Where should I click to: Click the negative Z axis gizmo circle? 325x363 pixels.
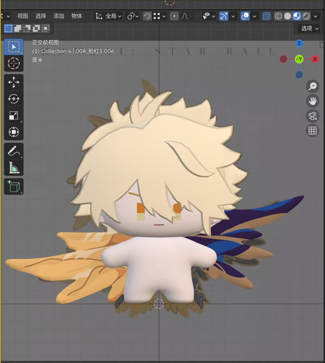click(299, 75)
